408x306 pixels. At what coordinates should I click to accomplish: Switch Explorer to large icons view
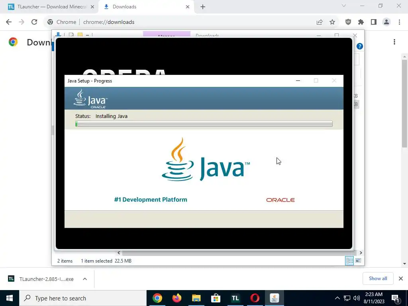(x=358, y=261)
